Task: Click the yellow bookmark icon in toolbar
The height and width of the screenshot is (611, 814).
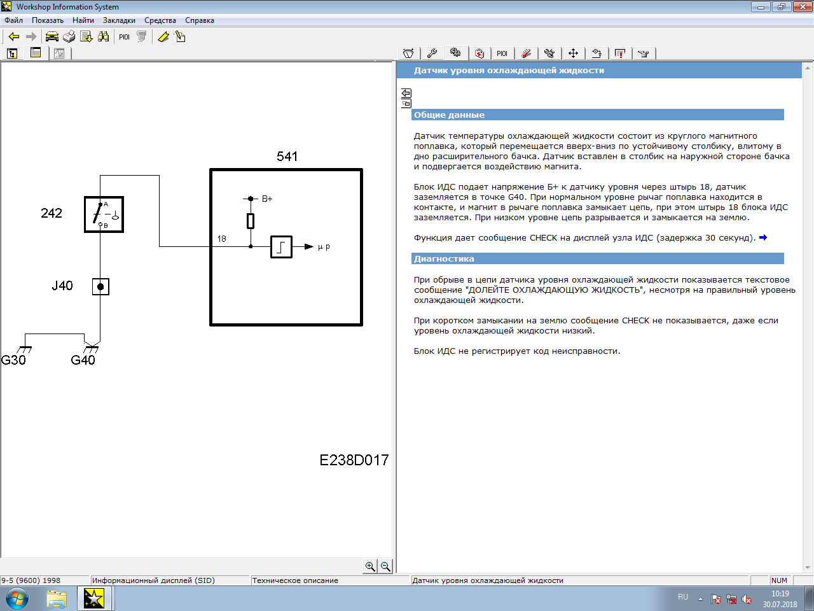Action: pyautogui.click(x=163, y=37)
